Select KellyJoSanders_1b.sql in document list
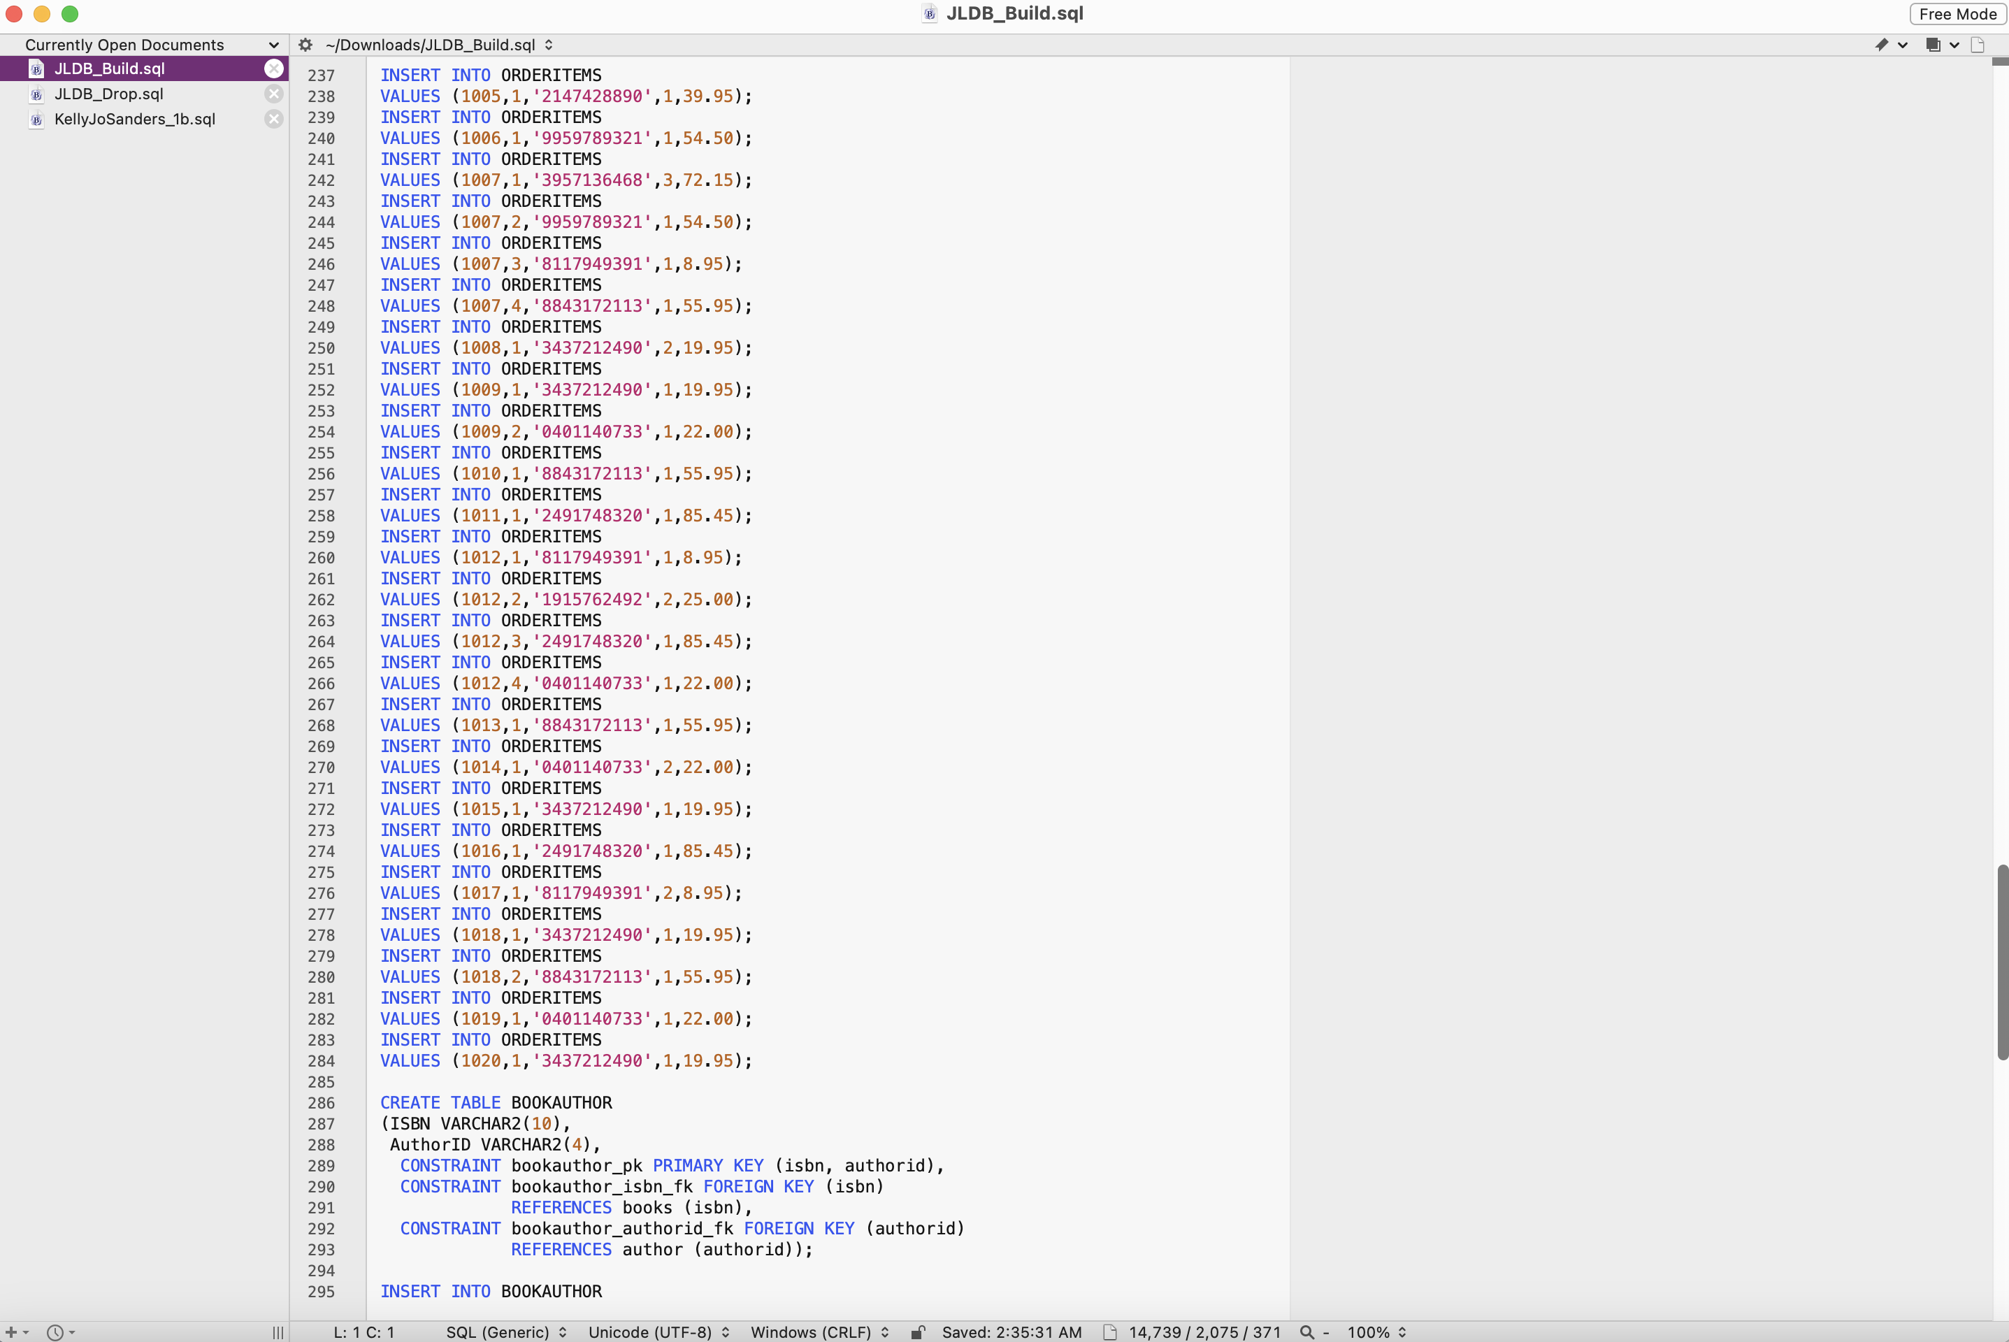The width and height of the screenshot is (2009, 1342). pyautogui.click(x=134, y=119)
